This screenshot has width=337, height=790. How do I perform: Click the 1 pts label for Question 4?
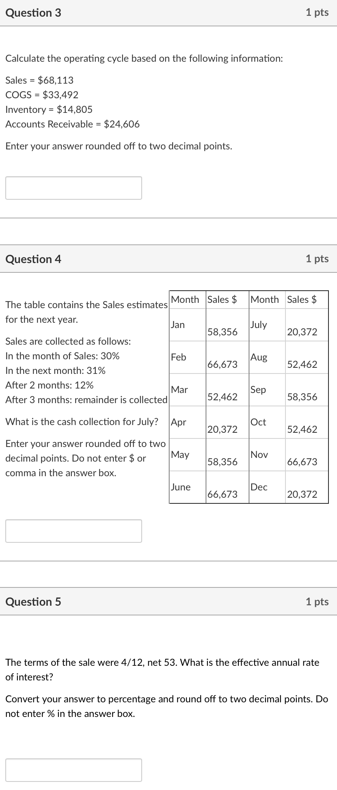[x=318, y=259]
